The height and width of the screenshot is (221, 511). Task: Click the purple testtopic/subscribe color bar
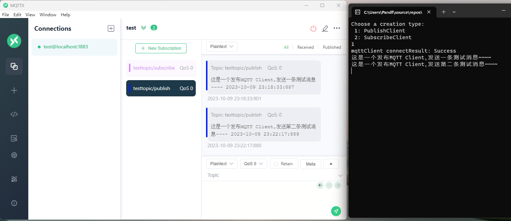(130, 68)
